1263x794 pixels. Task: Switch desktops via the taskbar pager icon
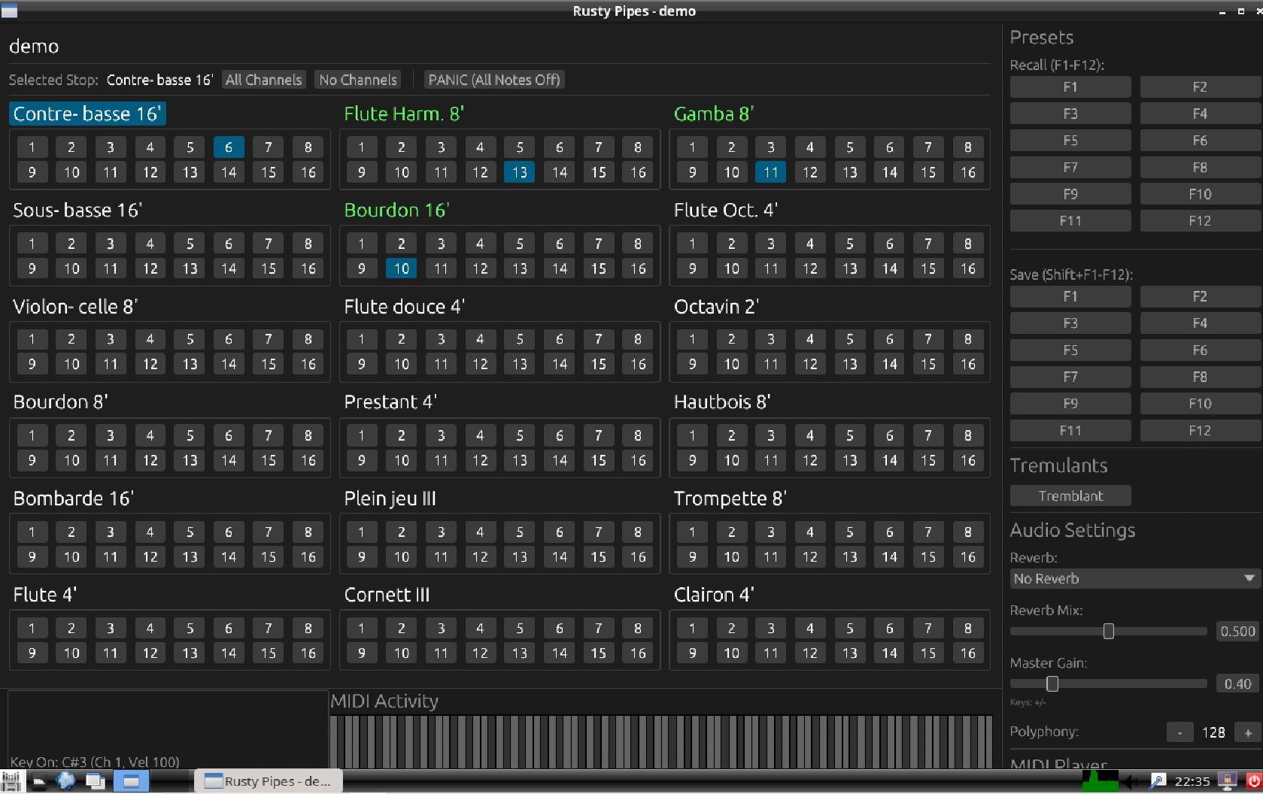pos(131,781)
